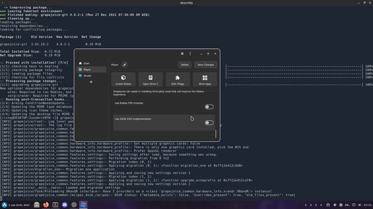373x209 pixels.
Task: Open the En keyboard layout indicator
Action: tap(347, 205)
